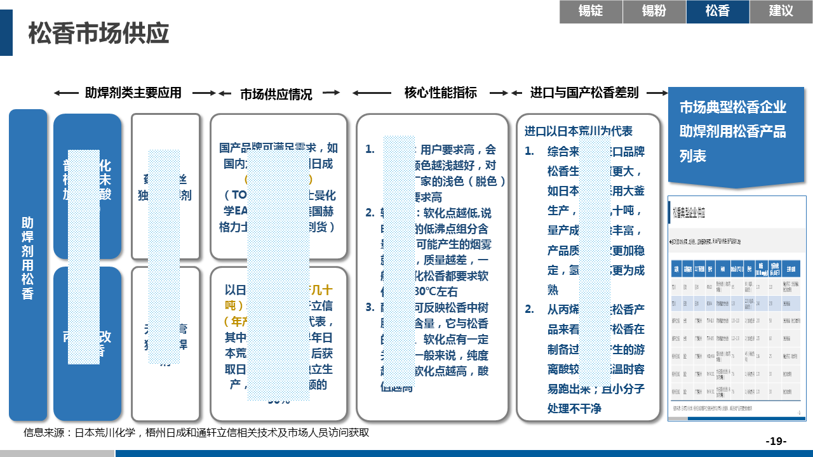This screenshot has height=457, width=813.
Task: Select the highlighted 松香 tab
Action: [x=718, y=11]
